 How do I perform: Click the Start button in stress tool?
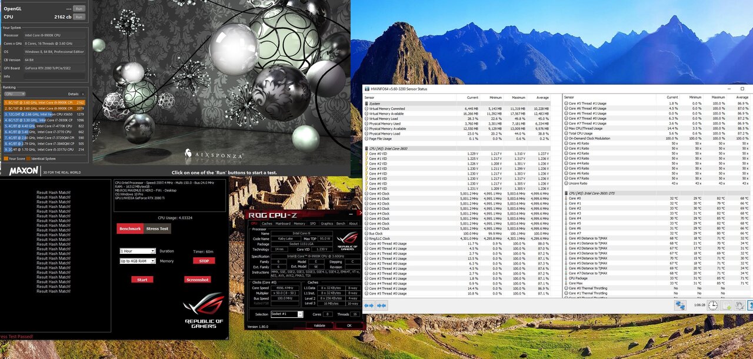tap(142, 280)
